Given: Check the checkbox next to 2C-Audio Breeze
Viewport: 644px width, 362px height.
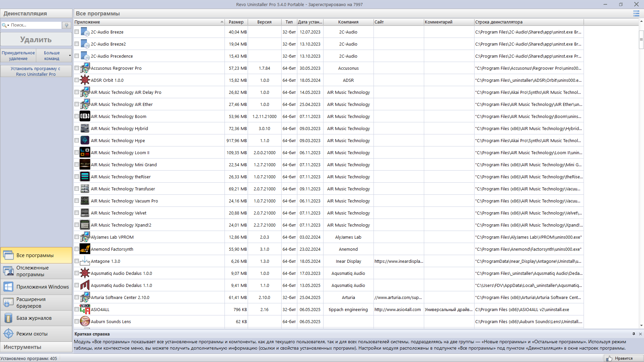Looking at the screenshot, I should click(77, 32).
